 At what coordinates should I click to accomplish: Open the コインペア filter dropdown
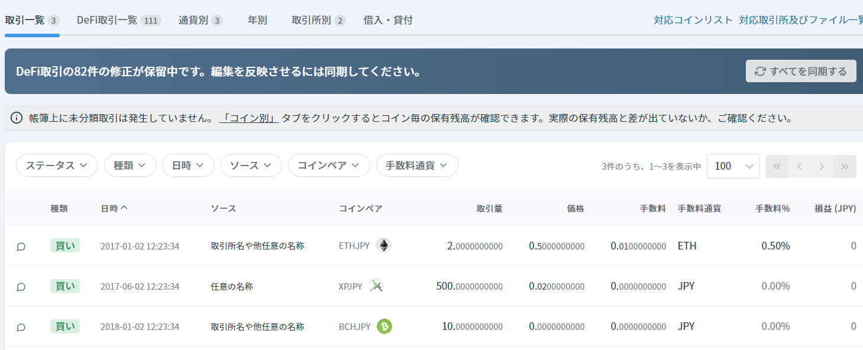click(329, 166)
